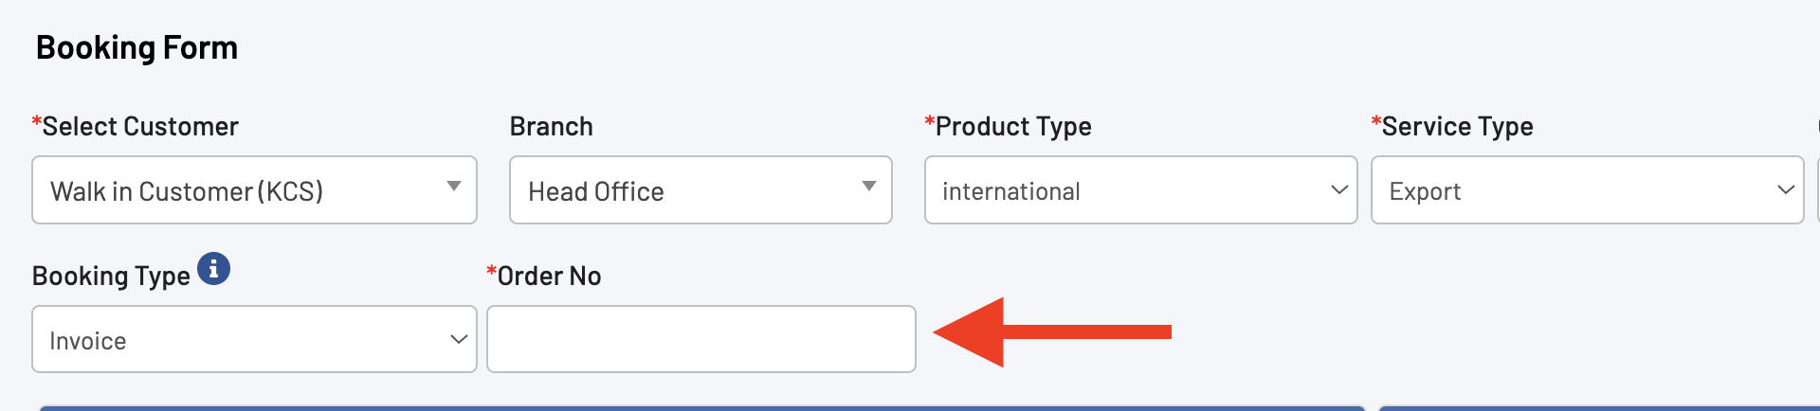Image resolution: width=1820 pixels, height=411 pixels.
Task: Click the Export service type value
Action: (x=1425, y=191)
